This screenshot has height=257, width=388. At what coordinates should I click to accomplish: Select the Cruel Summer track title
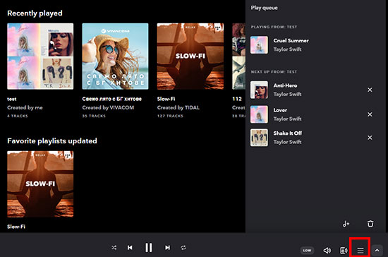click(291, 41)
